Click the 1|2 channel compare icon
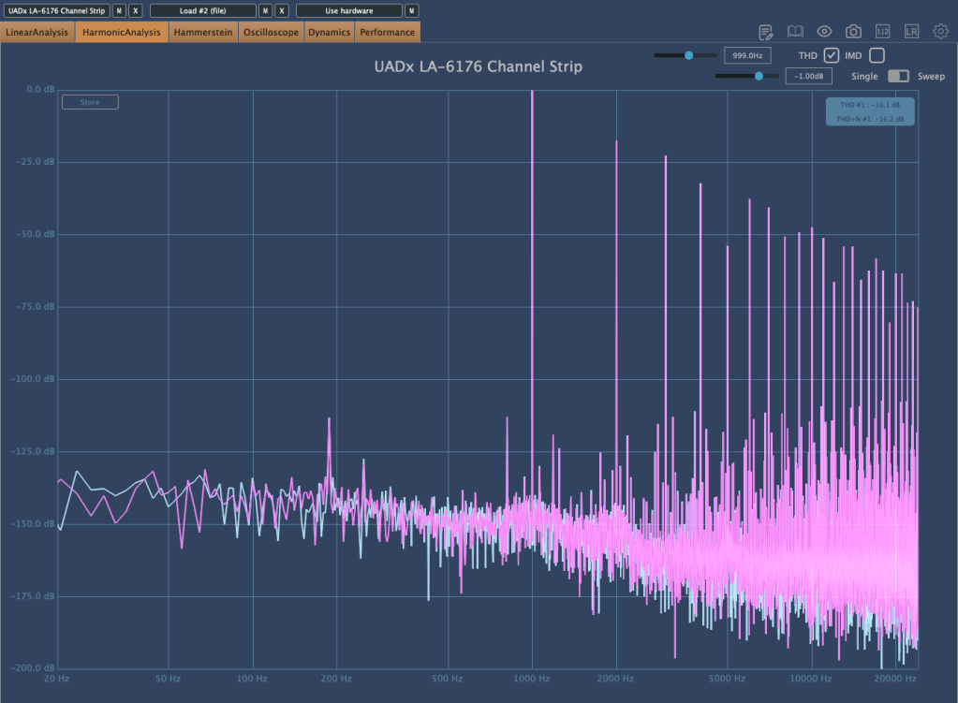Image resolution: width=958 pixels, height=703 pixels. (882, 32)
